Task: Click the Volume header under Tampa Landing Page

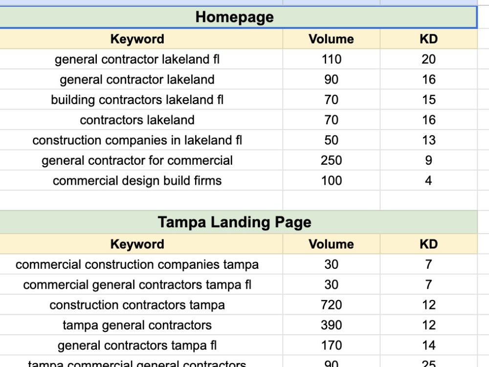Action: click(331, 244)
